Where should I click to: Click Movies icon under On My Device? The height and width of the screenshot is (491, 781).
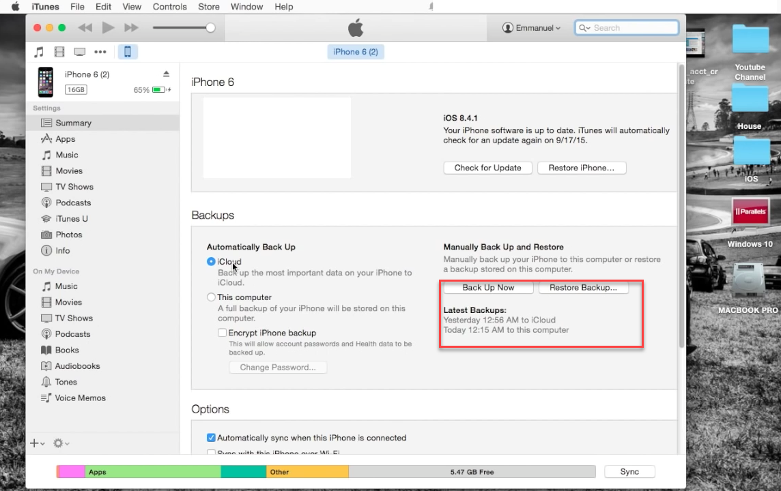coord(46,302)
